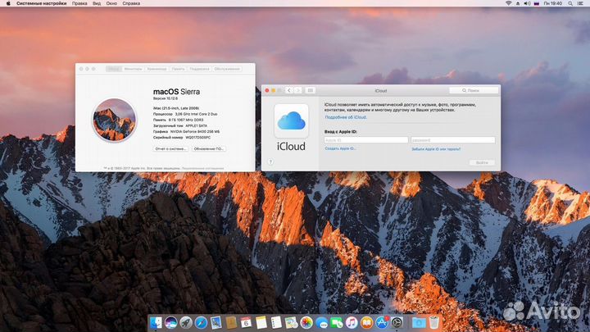Open license agreement link in About window
Viewport: 590px width, 332px height.
(x=202, y=168)
